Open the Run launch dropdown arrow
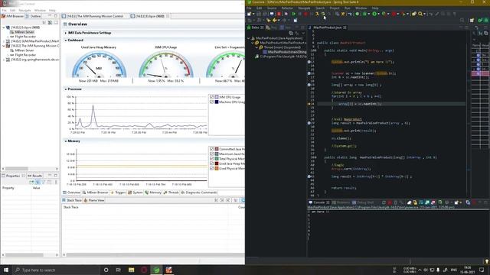The width and height of the screenshot is (490, 275). pos(378,14)
